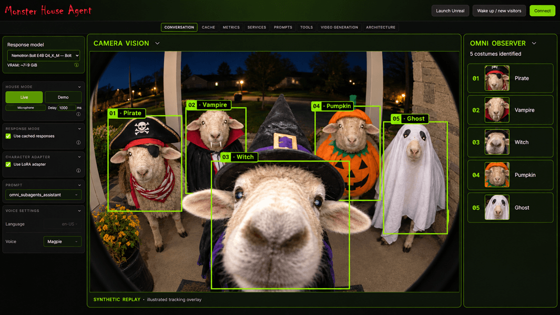This screenshot has height=315, width=560.
Task: Select the Vampire costume thumbnail
Action: pyautogui.click(x=497, y=110)
